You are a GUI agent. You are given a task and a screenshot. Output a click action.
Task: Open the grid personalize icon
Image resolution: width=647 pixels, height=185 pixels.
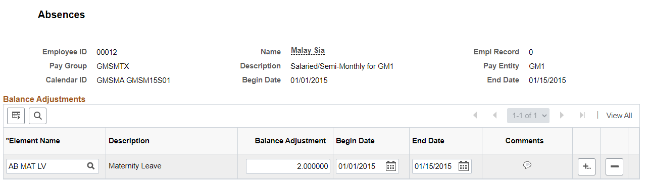point(16,116)
